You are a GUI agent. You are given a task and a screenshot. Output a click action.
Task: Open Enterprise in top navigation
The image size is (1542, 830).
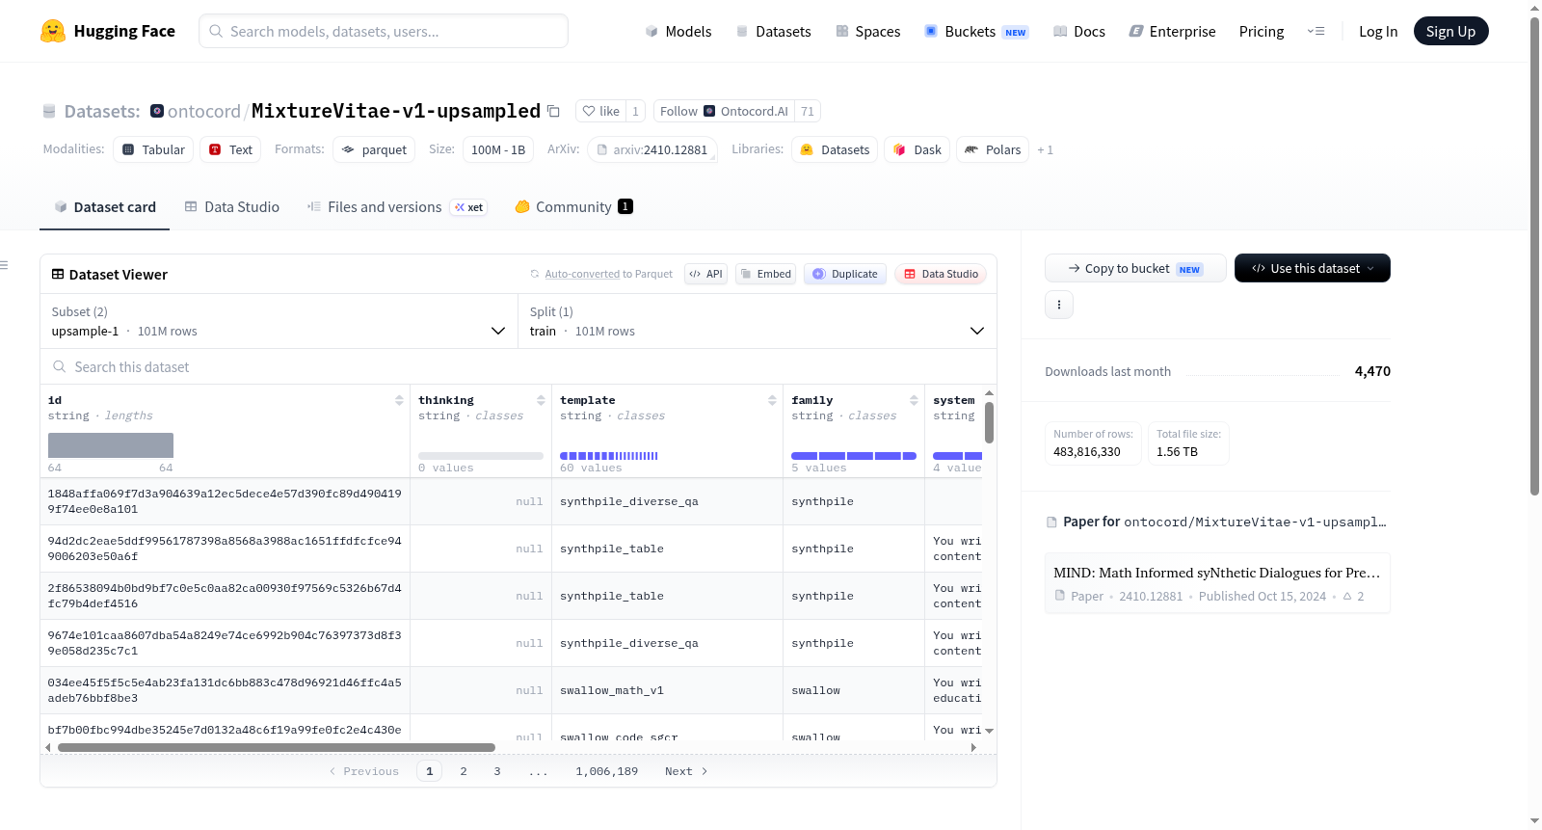(1173, 31)
